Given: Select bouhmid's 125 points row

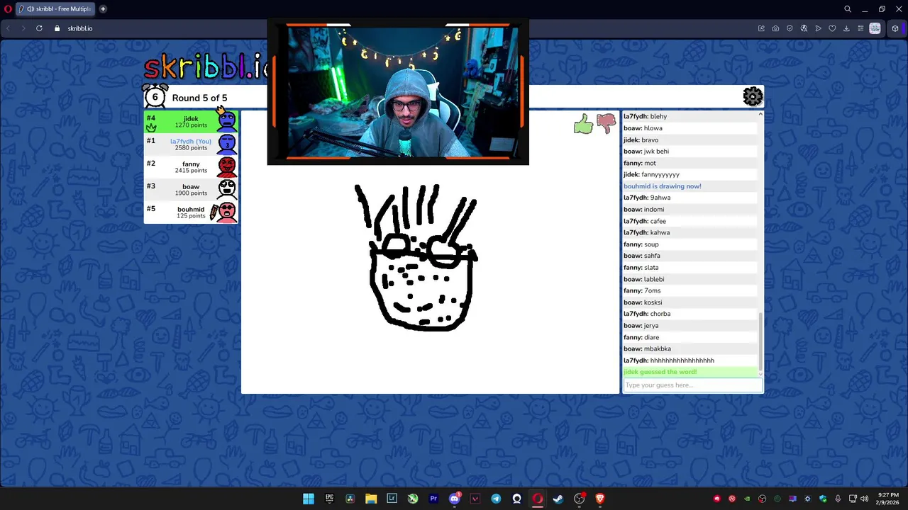Looking at the screenshot, I should click(191, 212).
